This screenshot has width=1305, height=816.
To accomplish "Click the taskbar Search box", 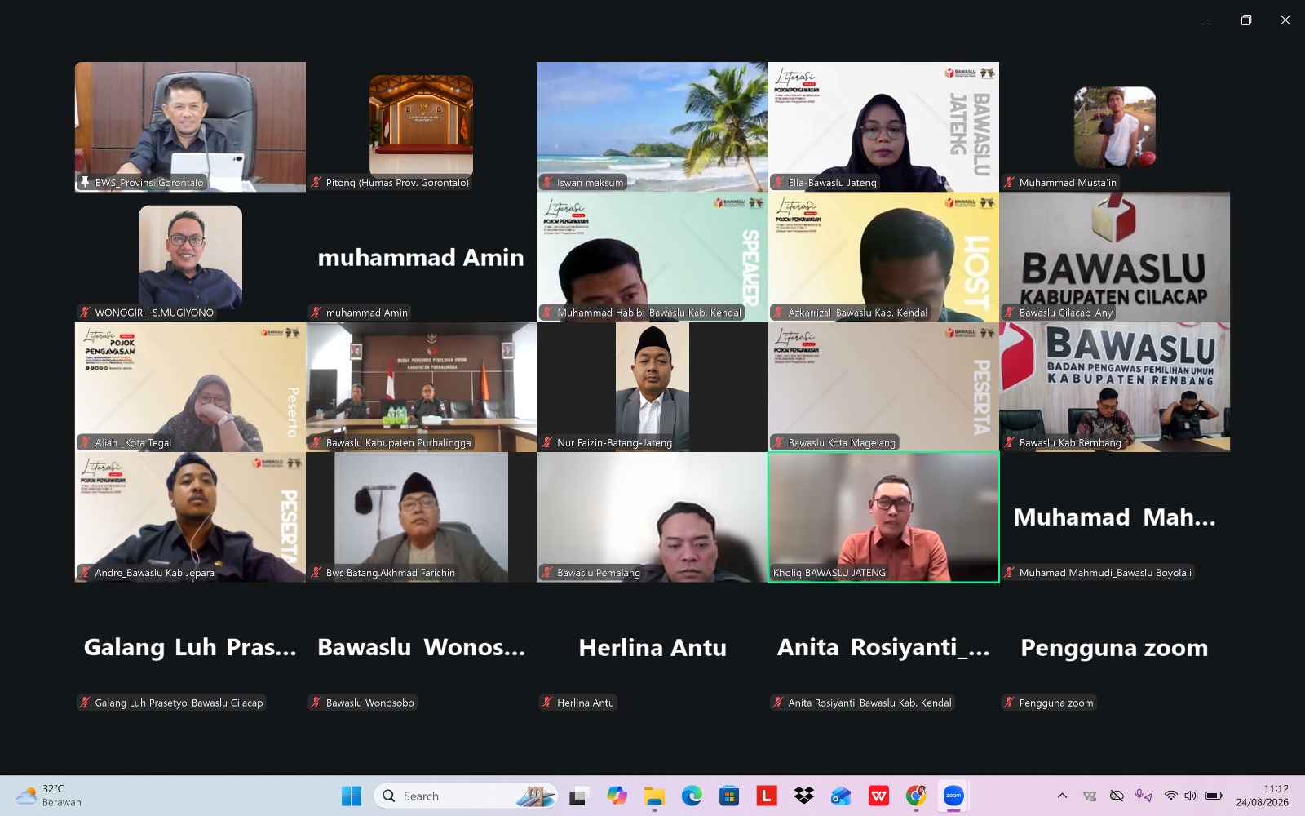I will 466,796.
